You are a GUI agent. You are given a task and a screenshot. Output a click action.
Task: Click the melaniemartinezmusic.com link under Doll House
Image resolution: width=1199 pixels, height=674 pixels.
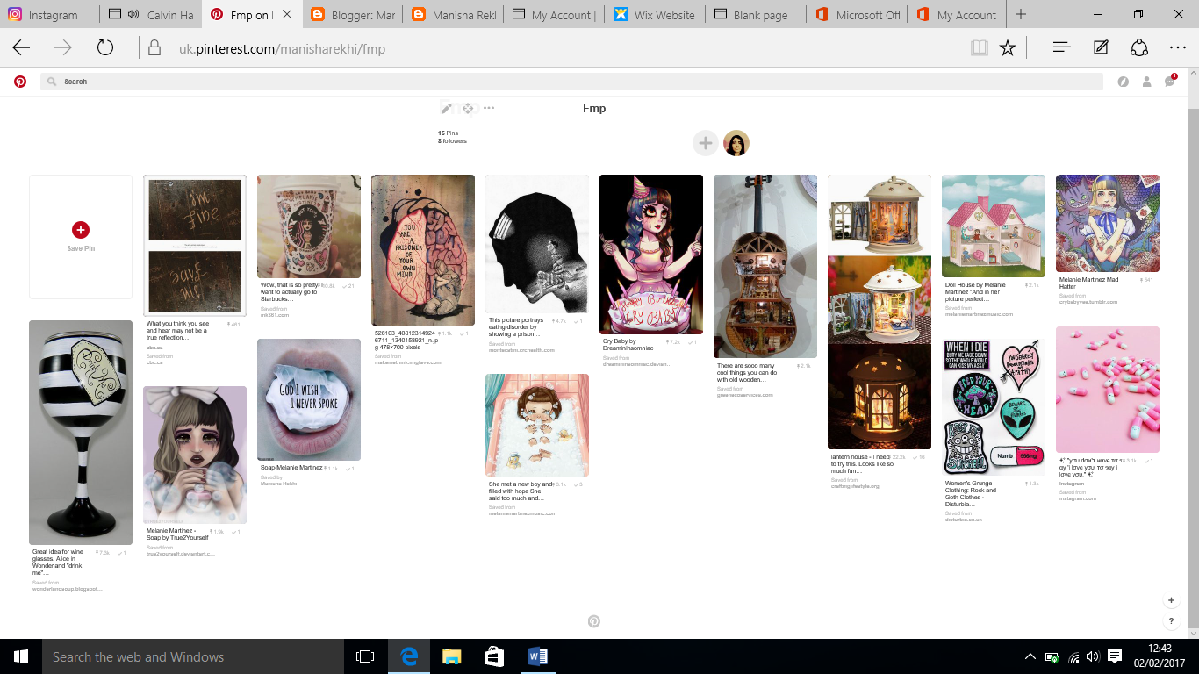point(979,314)
